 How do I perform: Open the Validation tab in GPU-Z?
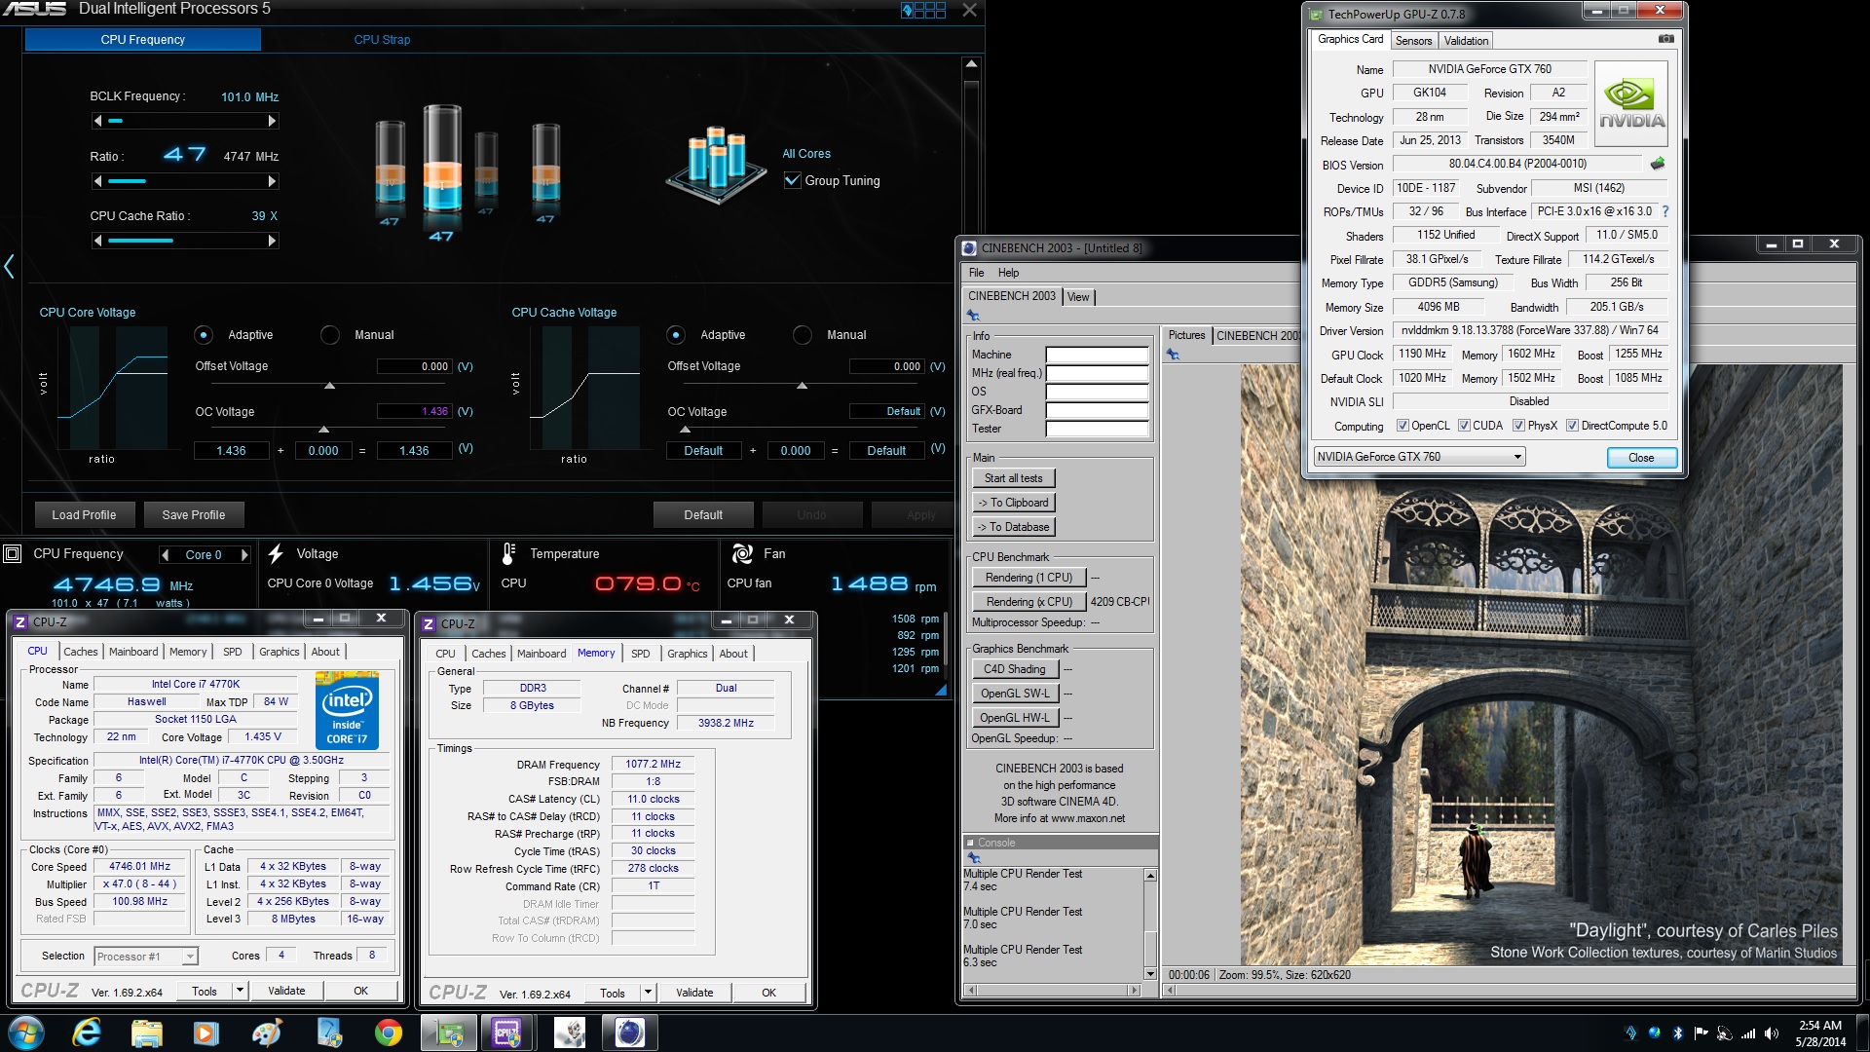pyautogui.click(x=1466, y=41)
